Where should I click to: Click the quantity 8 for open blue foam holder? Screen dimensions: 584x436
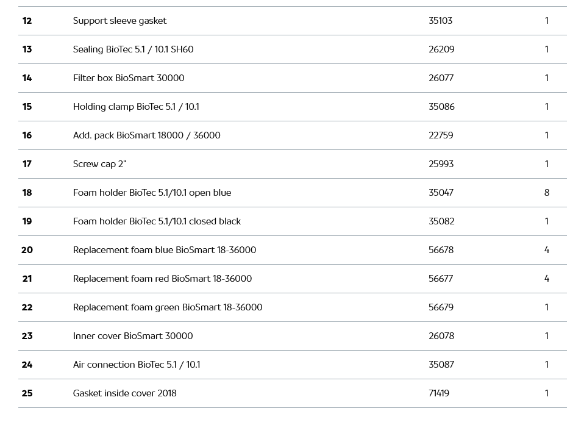click(x=547, y=193)
